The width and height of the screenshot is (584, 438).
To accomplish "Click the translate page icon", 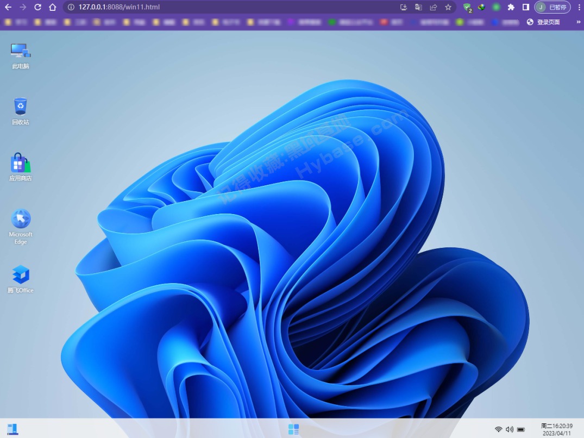I will [x=418, y=7].
